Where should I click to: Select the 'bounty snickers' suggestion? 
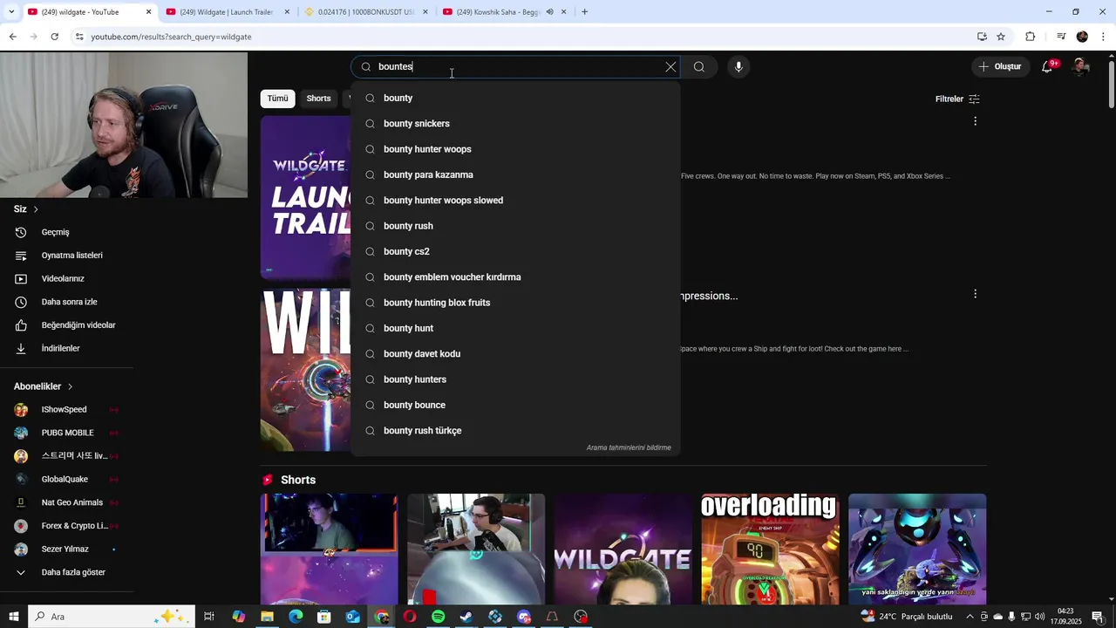515,124
